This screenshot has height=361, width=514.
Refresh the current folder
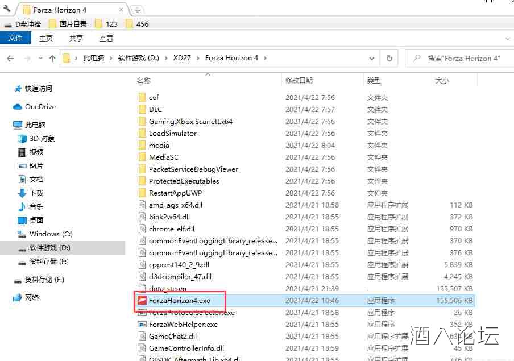point(389,59)
